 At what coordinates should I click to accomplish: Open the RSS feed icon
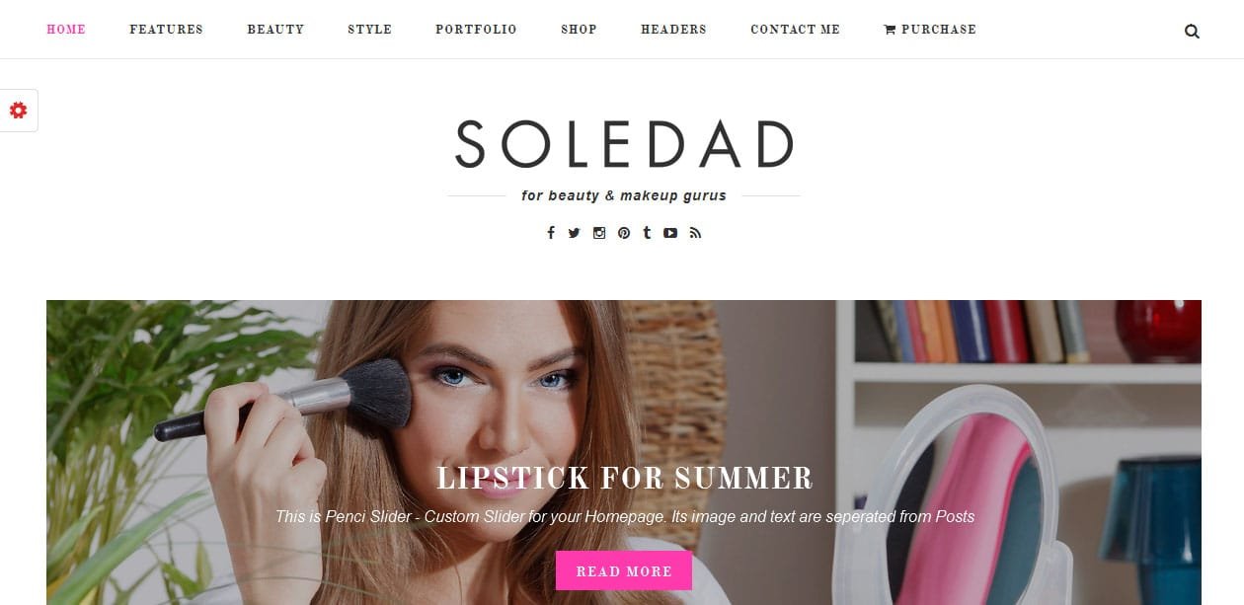tap(695, 233)
